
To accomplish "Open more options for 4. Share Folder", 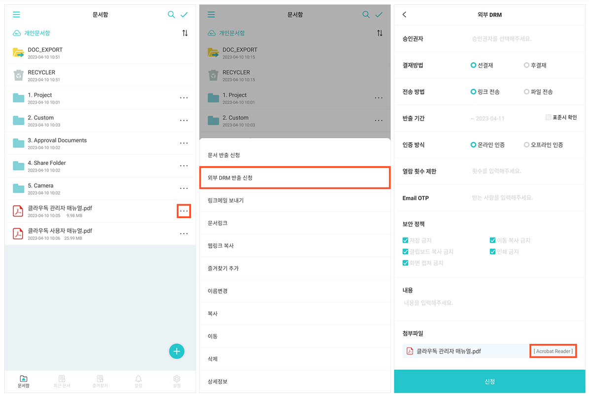I will pyautogui.click(x=184, y=166).
